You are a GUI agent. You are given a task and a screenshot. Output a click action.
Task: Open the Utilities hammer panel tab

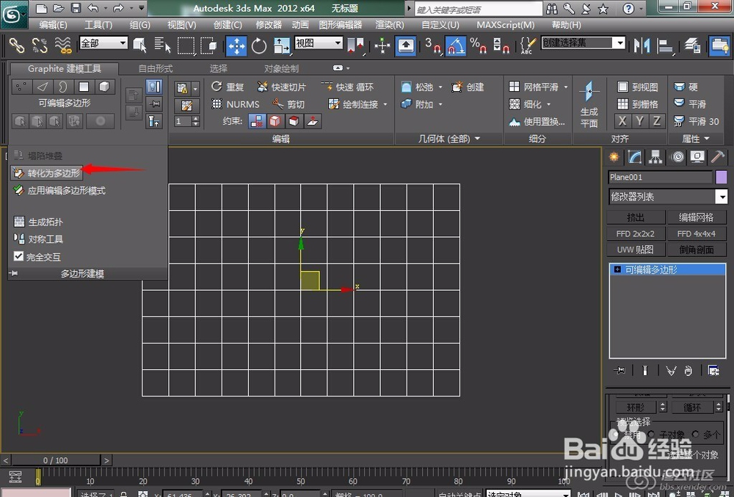tap(718, 157)
